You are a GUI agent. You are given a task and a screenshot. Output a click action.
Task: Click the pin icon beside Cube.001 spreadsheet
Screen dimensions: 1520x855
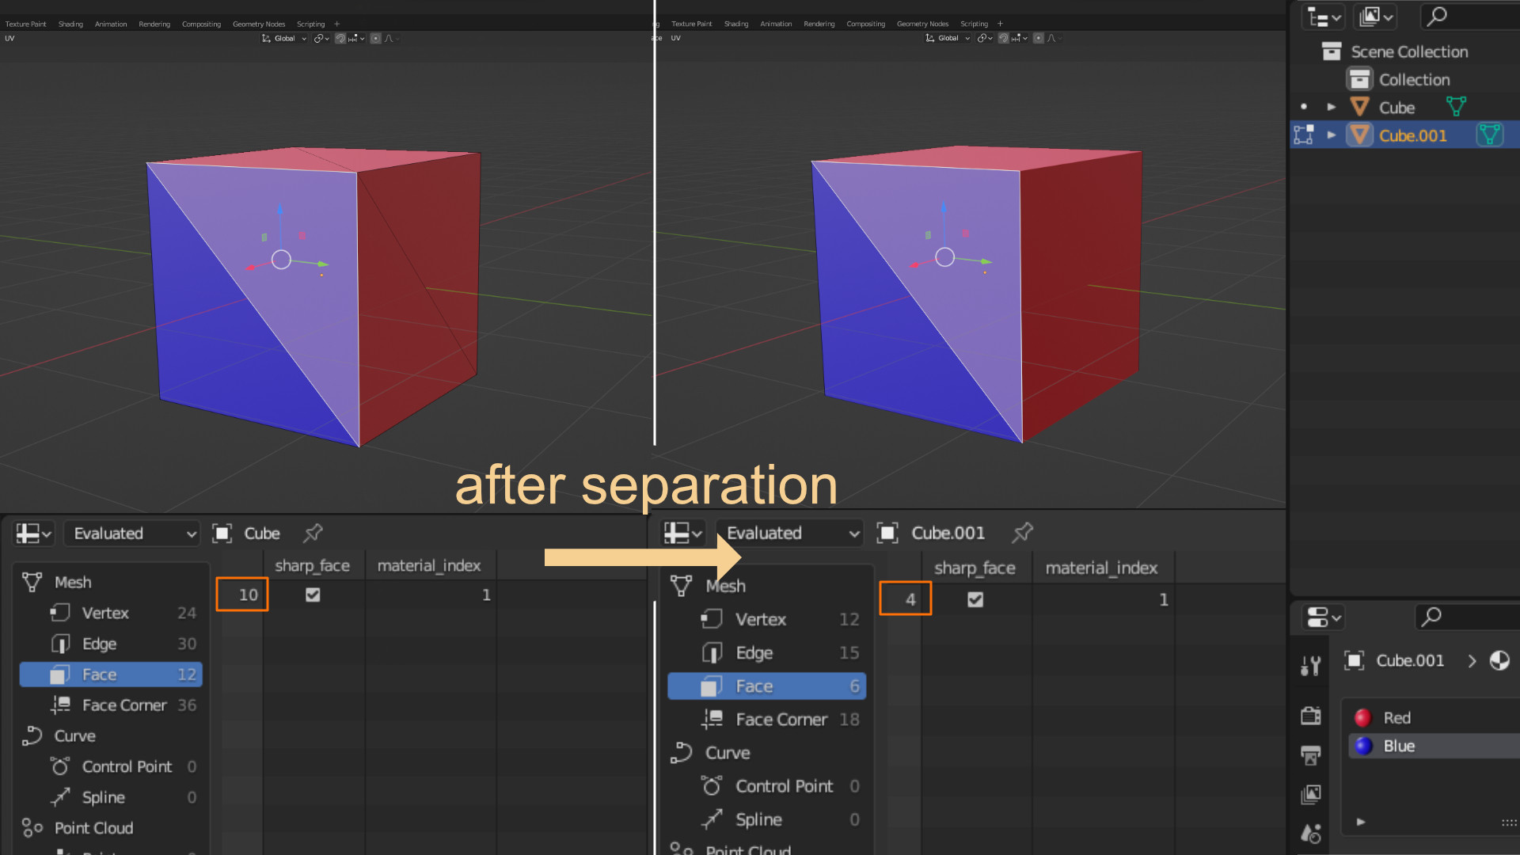(x=1022, y=533)
